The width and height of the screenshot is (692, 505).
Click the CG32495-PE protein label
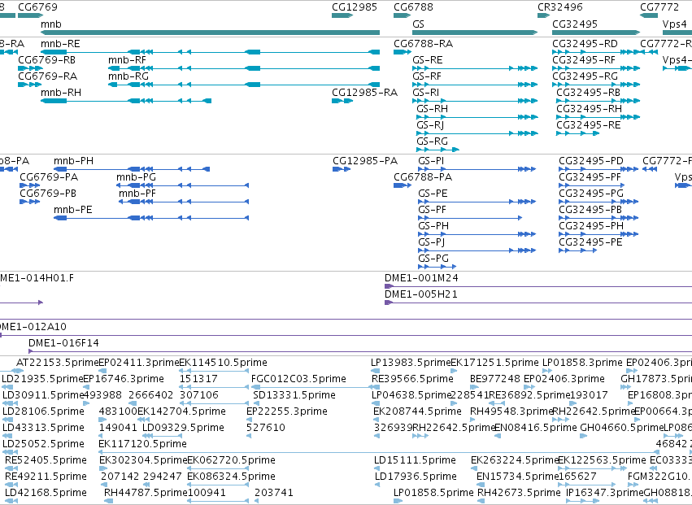tap(590, 243)
